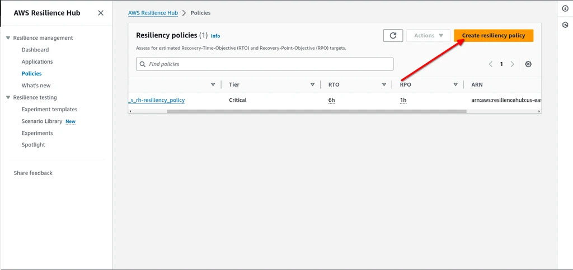Screen dimensions: 573x270
Task: Click page number 1 in pagination
Action: point(501,64)
